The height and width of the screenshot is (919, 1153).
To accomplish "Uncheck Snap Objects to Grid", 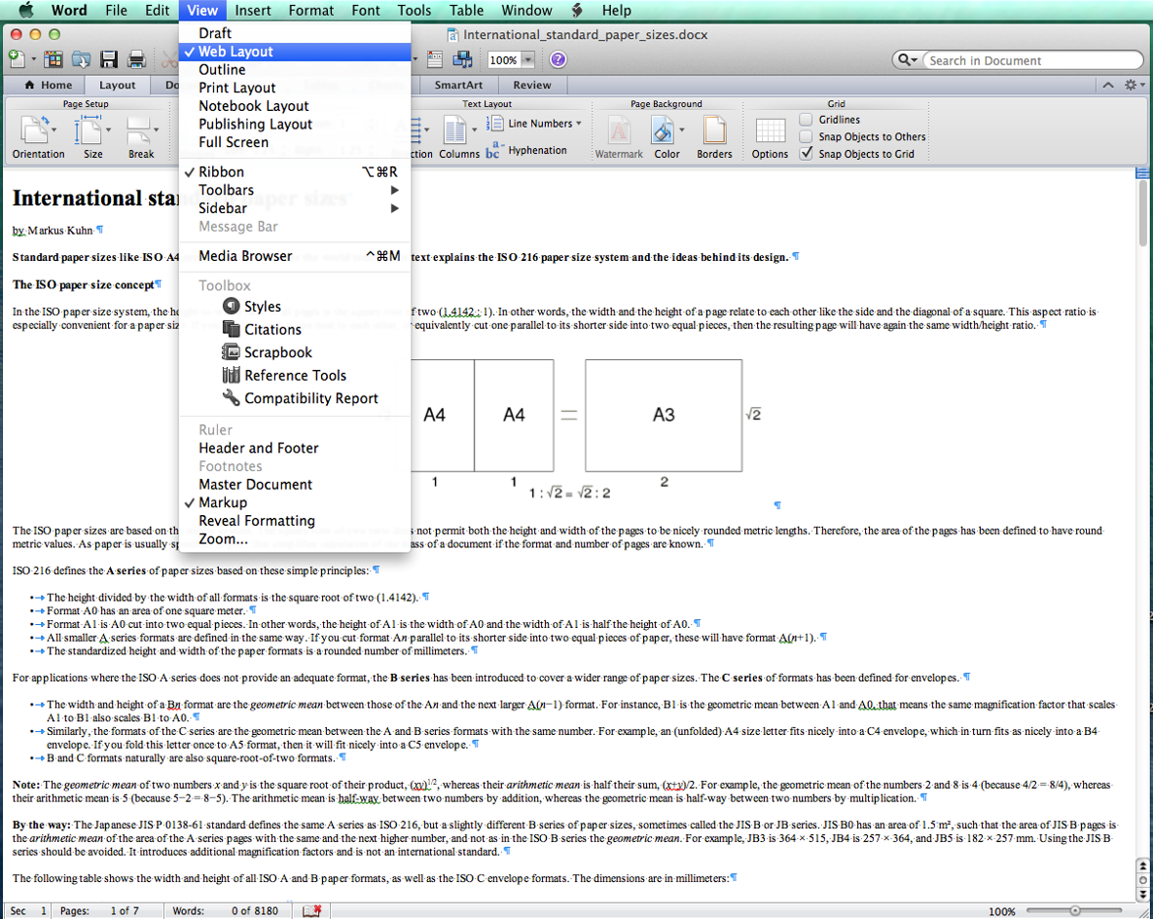I will 807,154.
